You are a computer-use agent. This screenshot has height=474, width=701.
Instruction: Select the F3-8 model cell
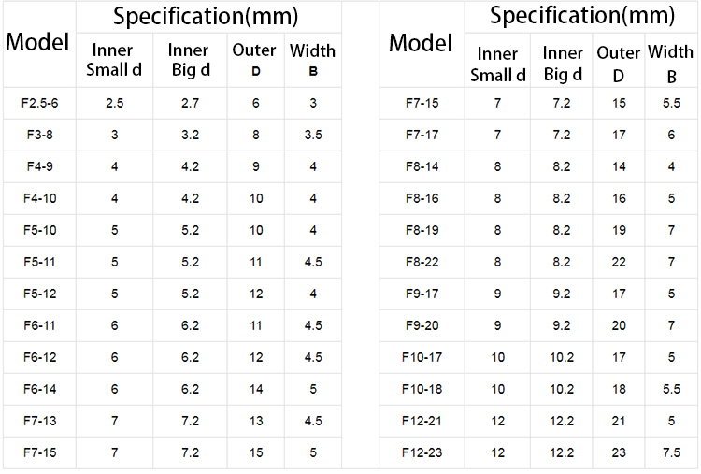(40, 135)
